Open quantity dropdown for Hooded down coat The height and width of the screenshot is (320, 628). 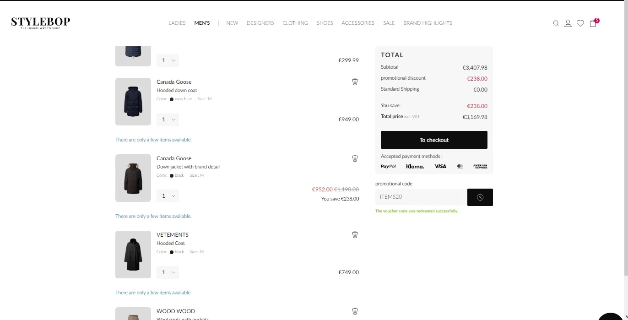click(168, 119)
